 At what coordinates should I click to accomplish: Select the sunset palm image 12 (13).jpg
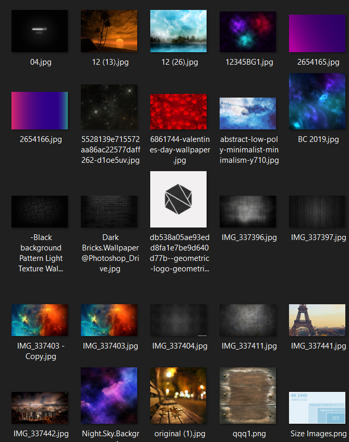click(x=109, y=31)
